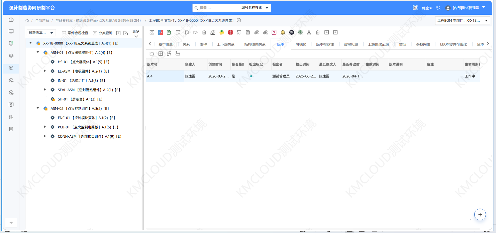
Task: Open the blue-red VS compare icon
Action: point(160,32)
